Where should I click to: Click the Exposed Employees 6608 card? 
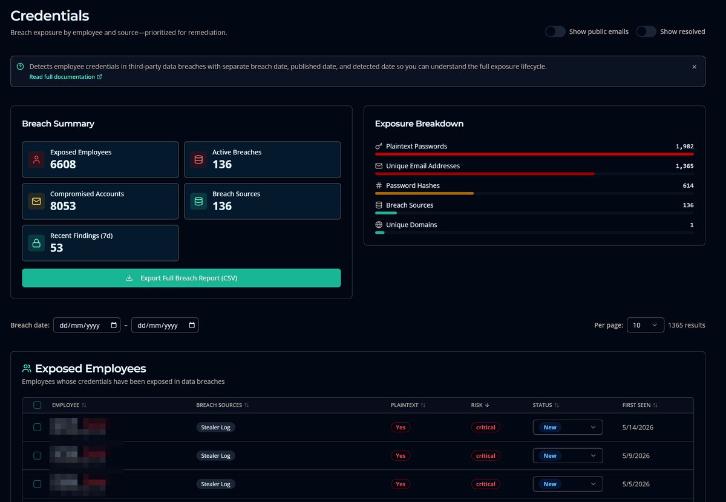[x=100, y=160]
